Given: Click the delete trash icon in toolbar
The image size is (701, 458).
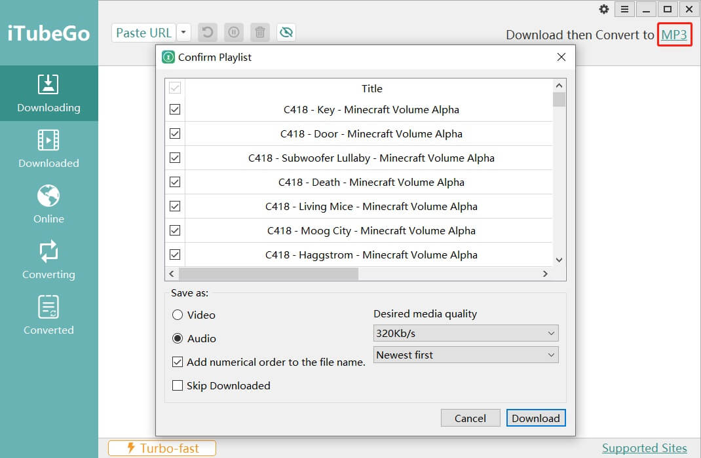Looking at the screenshot, I should click(x=259, y=33).
